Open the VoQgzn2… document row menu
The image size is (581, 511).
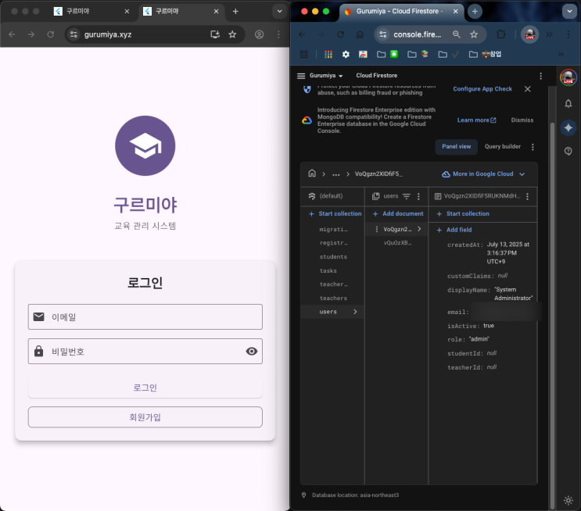[376, 229]
